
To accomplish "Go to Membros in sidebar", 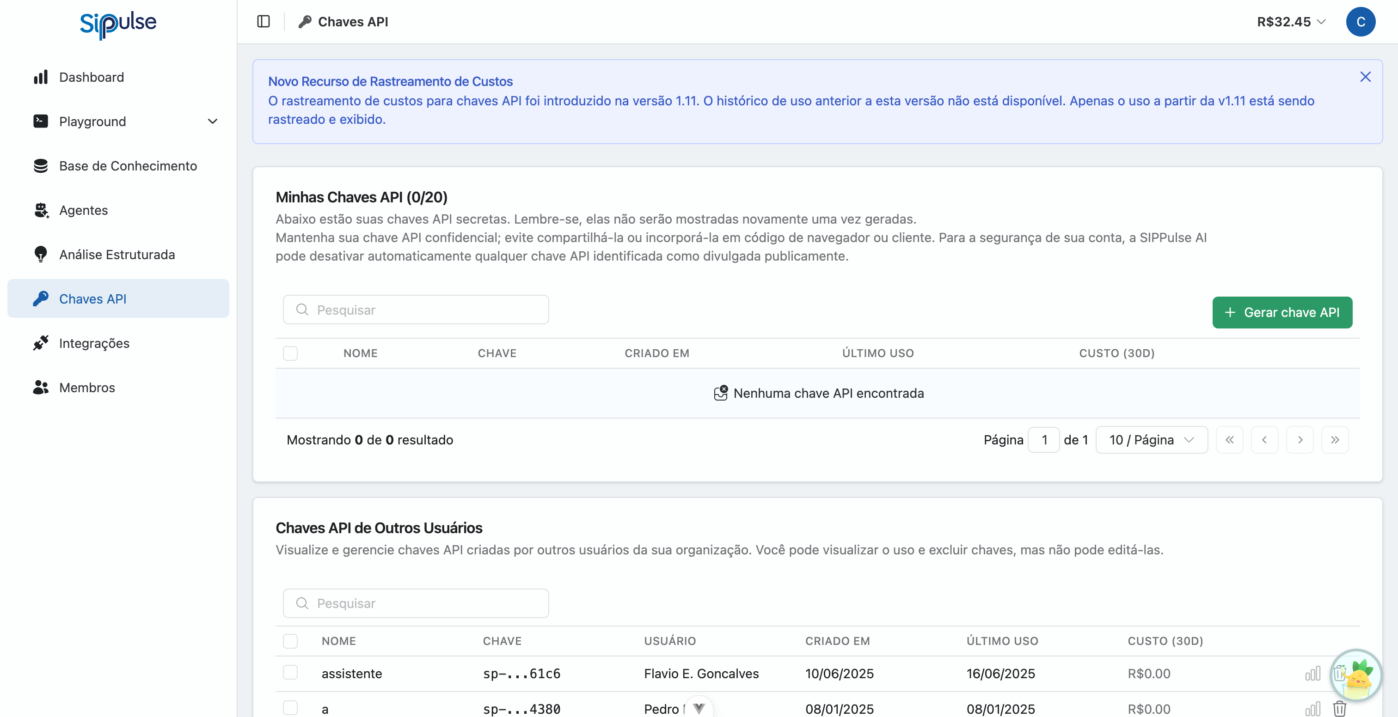I will pyautogui.click(x=87, y=388).
